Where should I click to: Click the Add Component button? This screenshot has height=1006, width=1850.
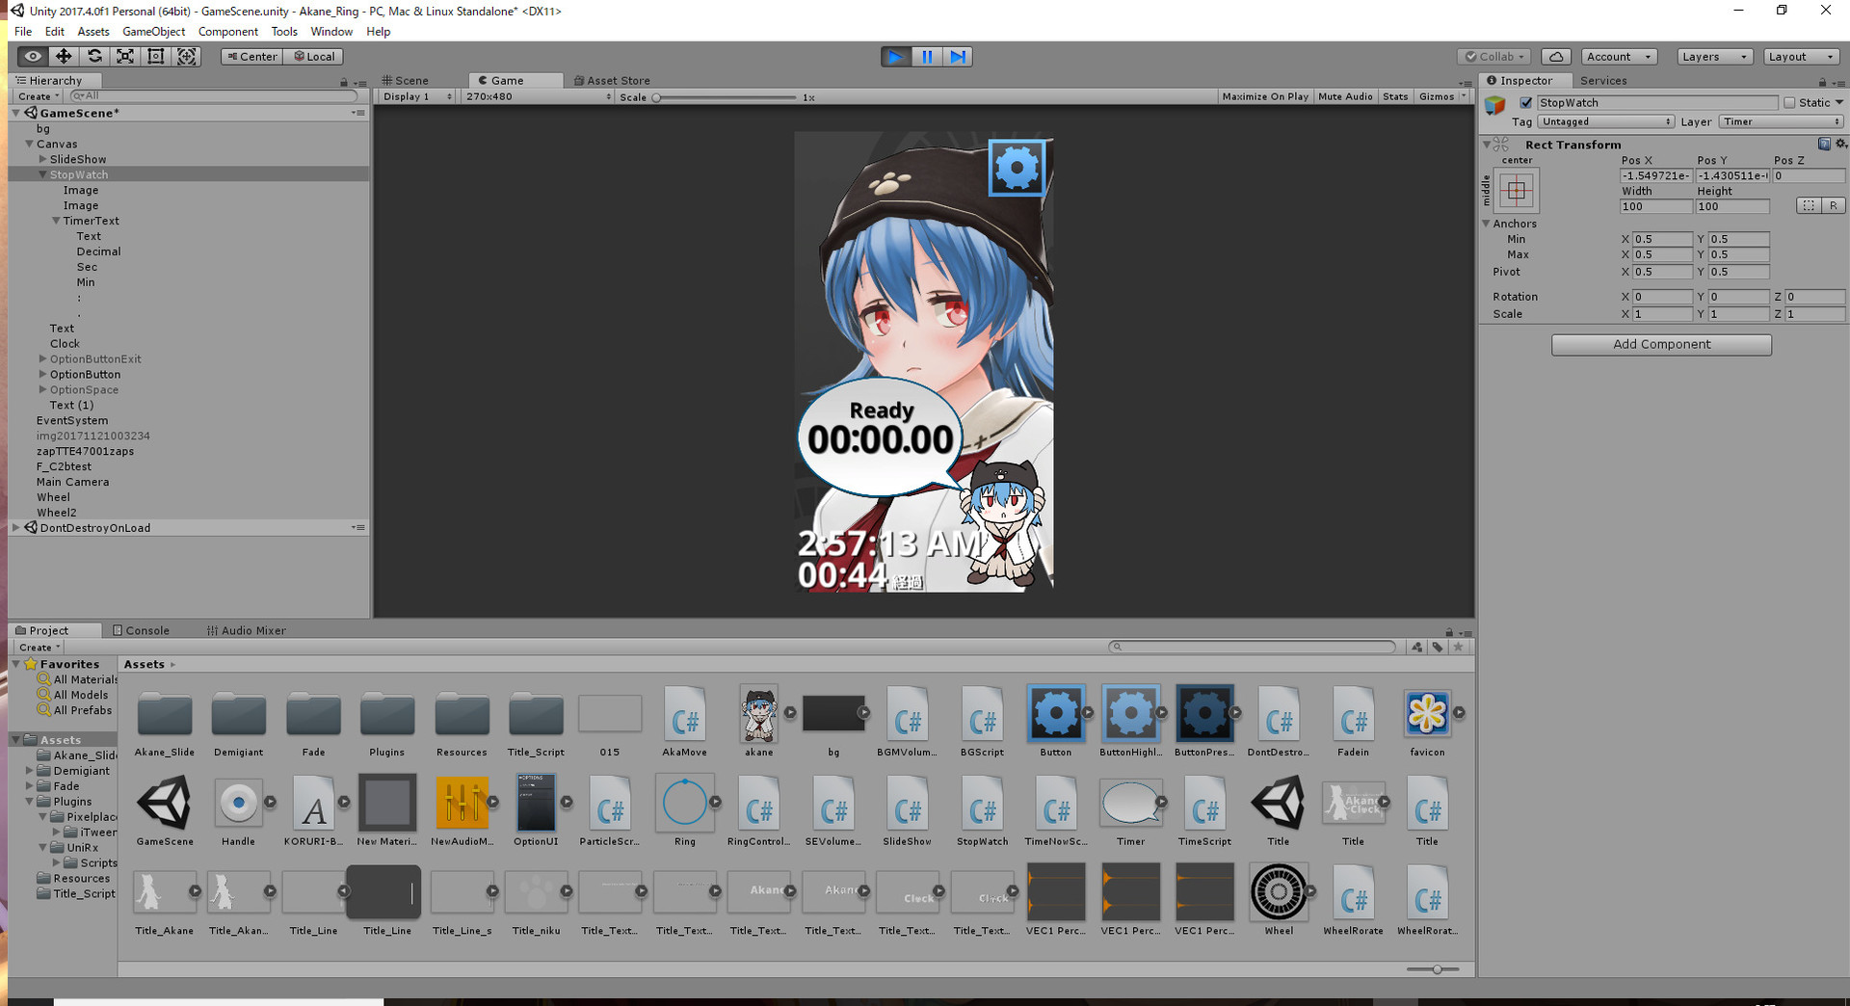pyautogui.click(x=1661, y=345)
